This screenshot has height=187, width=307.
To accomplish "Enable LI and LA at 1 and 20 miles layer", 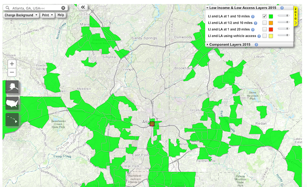I will pos(264,29).
